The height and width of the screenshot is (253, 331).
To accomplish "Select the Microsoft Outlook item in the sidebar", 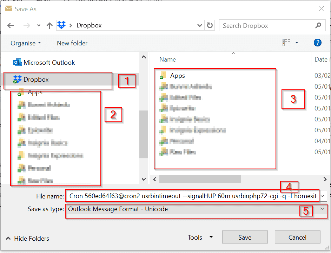I will coord(49,62).
